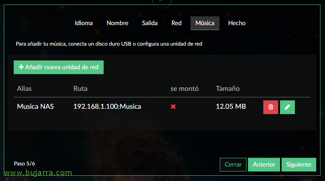Select the Música tab

coord(205,23)
